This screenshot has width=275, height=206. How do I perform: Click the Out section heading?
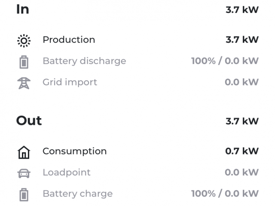pyautogui.click(x=29, y=121)
